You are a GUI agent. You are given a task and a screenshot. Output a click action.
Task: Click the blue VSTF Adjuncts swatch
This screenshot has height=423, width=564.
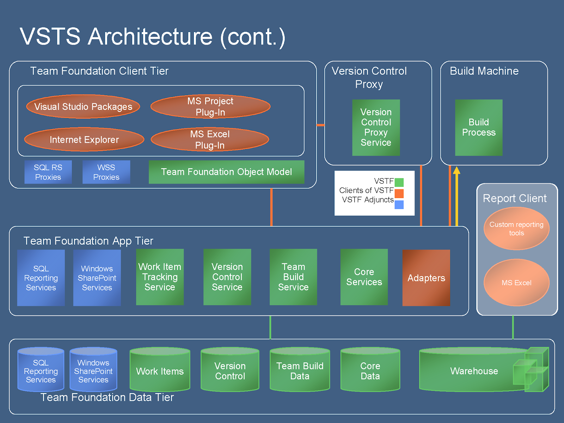(x=399, y=205)
